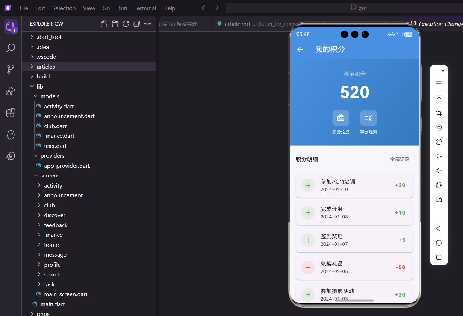463x316 pixels.
Task: Open finance.dart file
Action: point(89,136)
